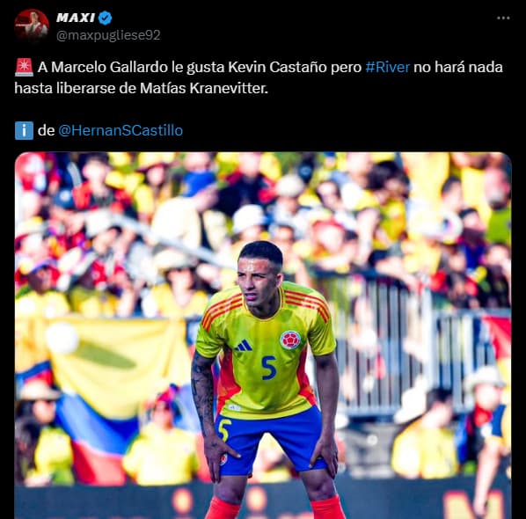Click the tweet text about Marcelo Gallardo
The width and height of the screenshot is (526, 519).
pyautogui.click(x=259, y=77)
